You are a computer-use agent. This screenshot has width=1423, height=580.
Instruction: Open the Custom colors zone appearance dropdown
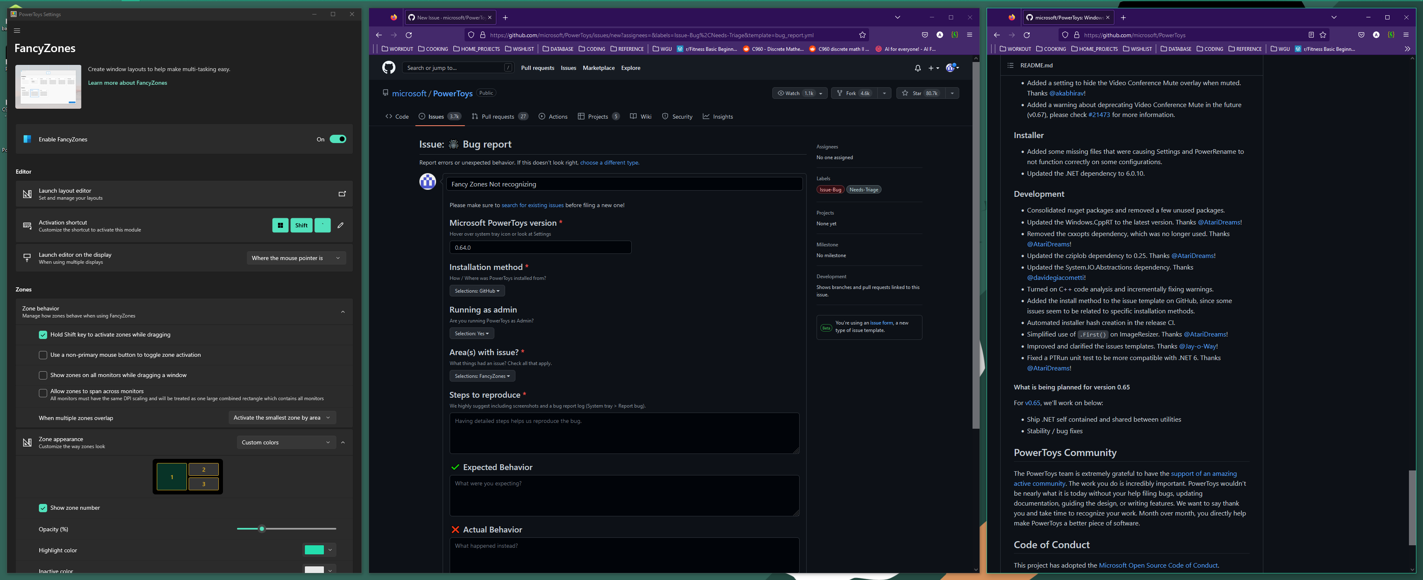coord(285,442)
